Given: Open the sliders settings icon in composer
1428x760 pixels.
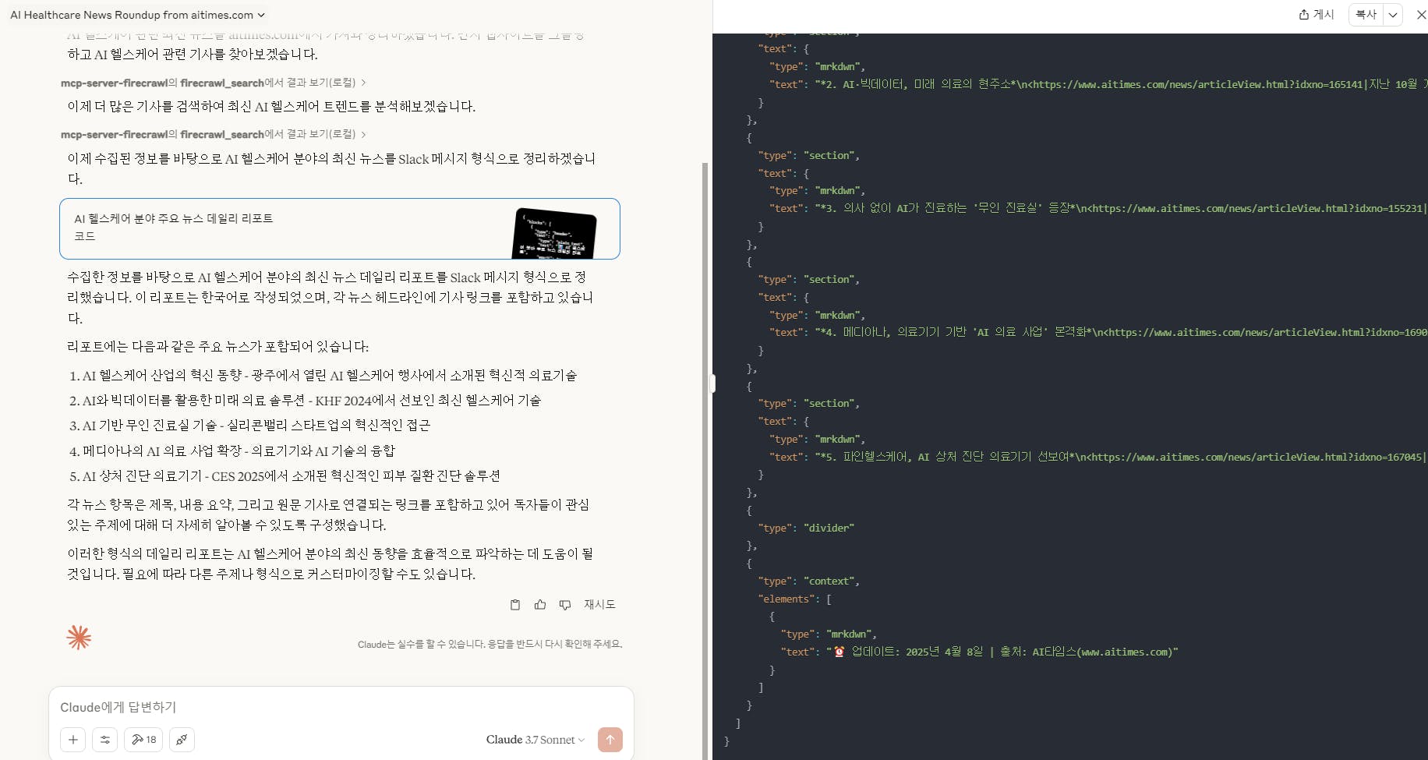Looking at the screenshot, I should pos(104,740).
